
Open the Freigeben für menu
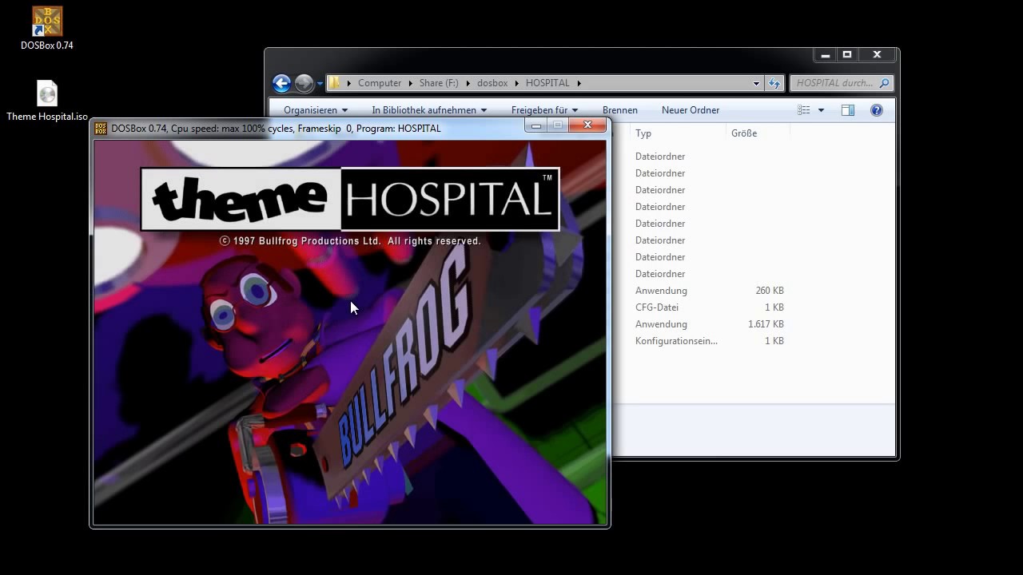pos(544,110)
